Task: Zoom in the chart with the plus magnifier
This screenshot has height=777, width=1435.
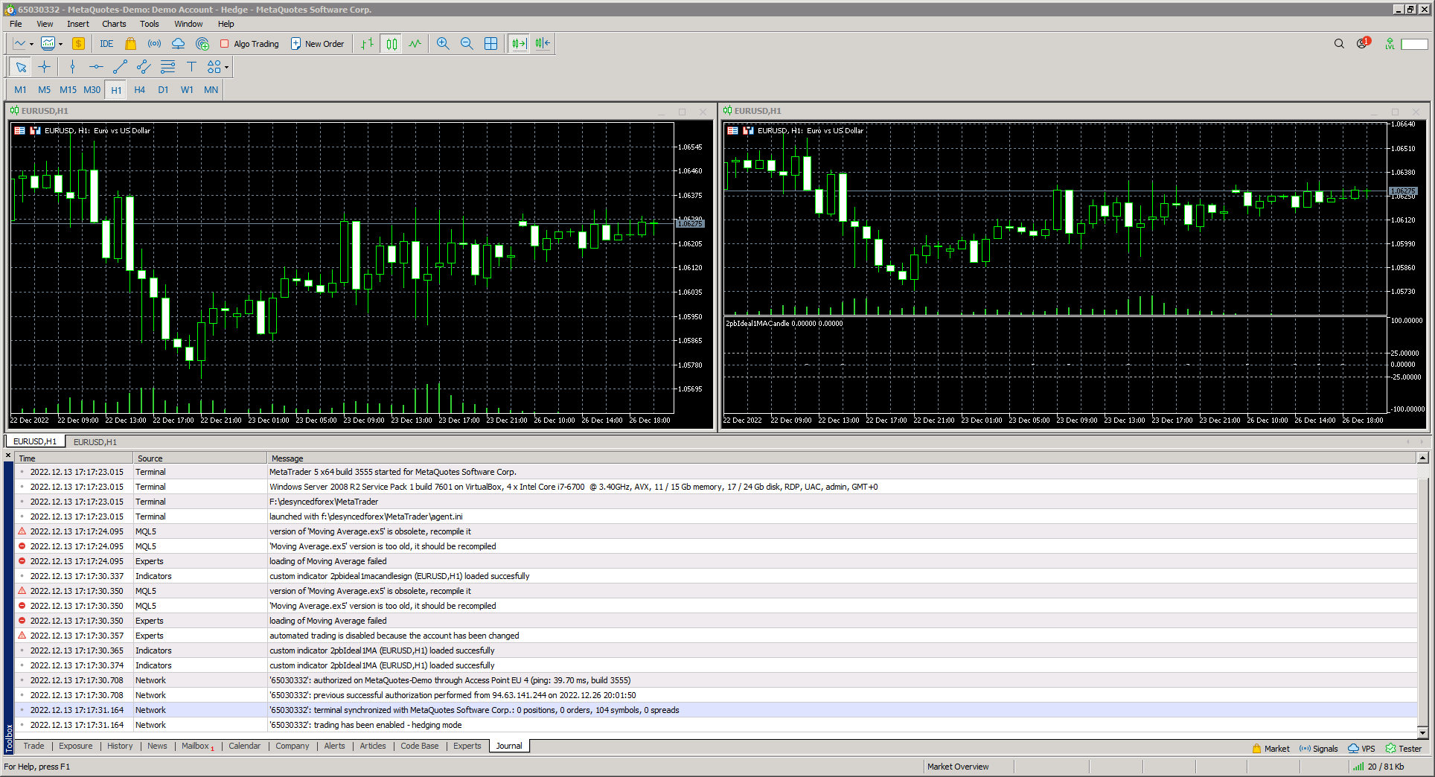Action: click(443, 44)
